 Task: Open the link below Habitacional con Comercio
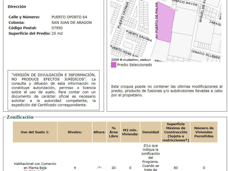35,170
